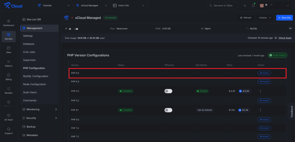Install PHP 8.5
The height and width of the screenshot is (142, 295).
click(264, 73)
